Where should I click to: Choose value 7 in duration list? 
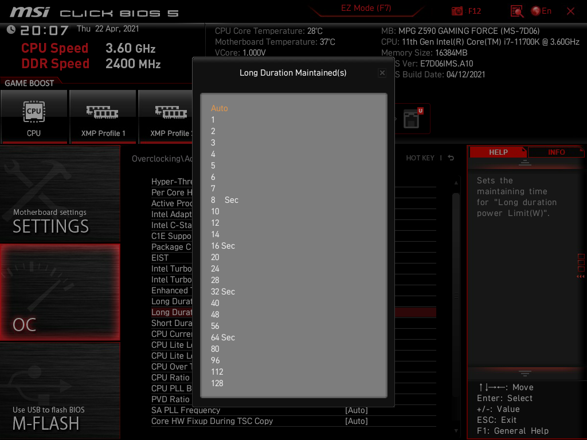click(213, 188)
